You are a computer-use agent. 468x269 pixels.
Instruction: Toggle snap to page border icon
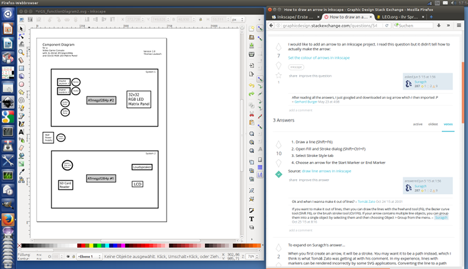(260, 159)
